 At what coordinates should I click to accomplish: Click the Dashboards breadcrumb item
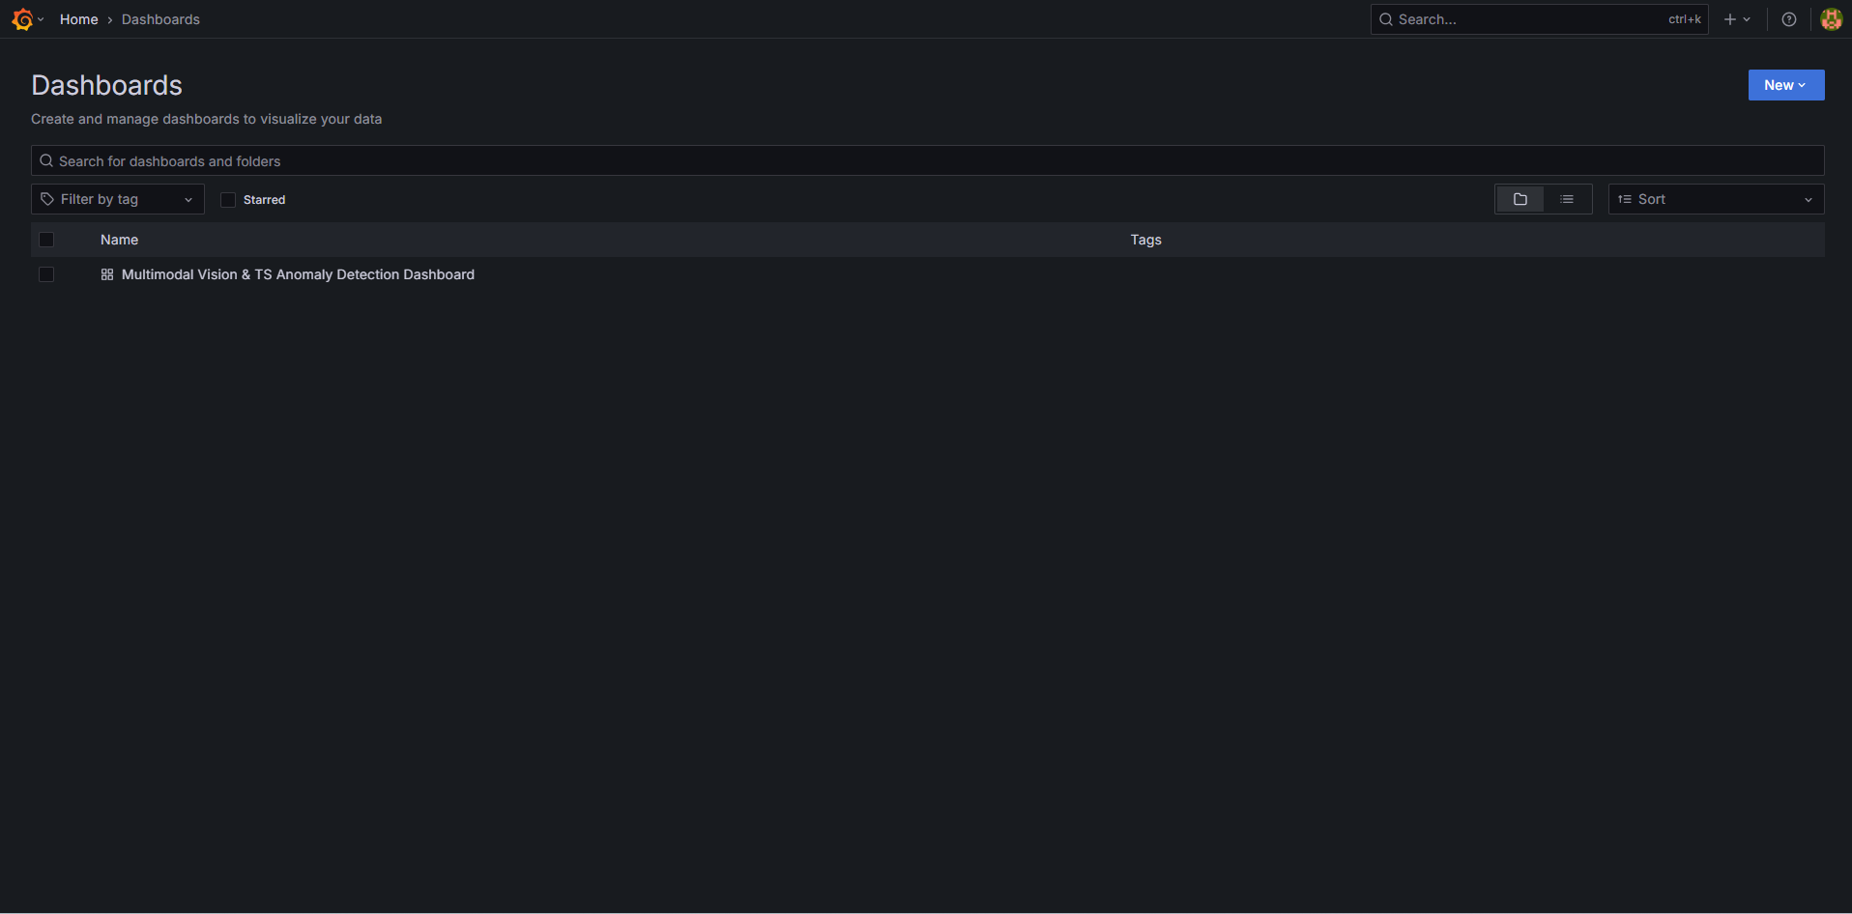(160, 19)
